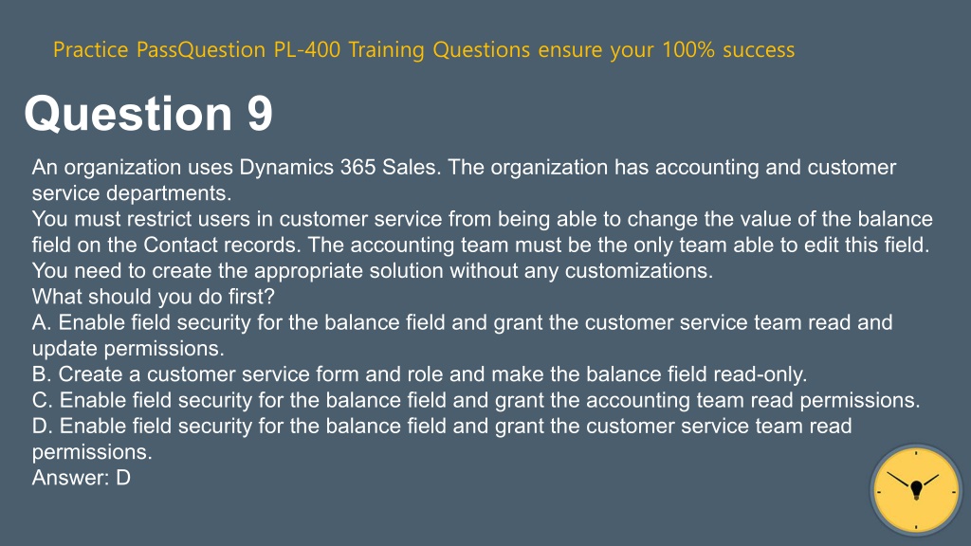Select option D customer service read permissions

(x=442, y=438)
